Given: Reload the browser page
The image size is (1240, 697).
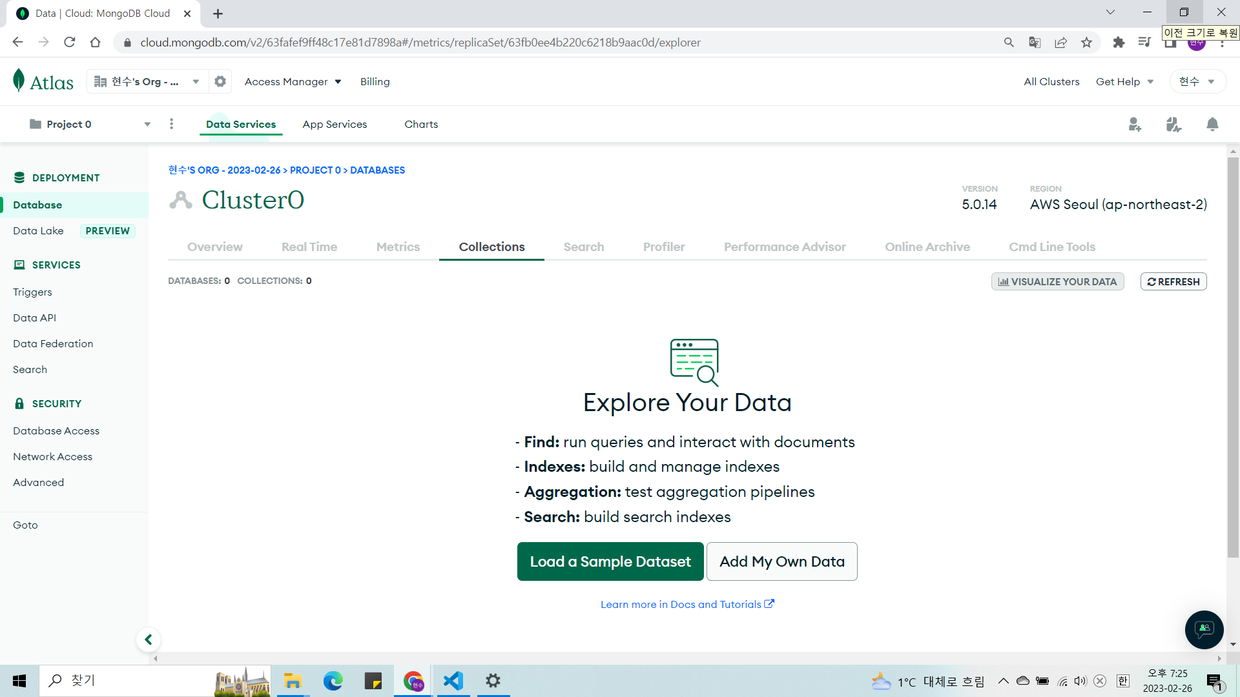Looking at the screenshot, I should click(x=69, y=43).
